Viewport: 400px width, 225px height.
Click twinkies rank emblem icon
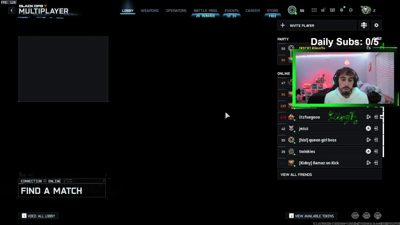pos(291,151)
